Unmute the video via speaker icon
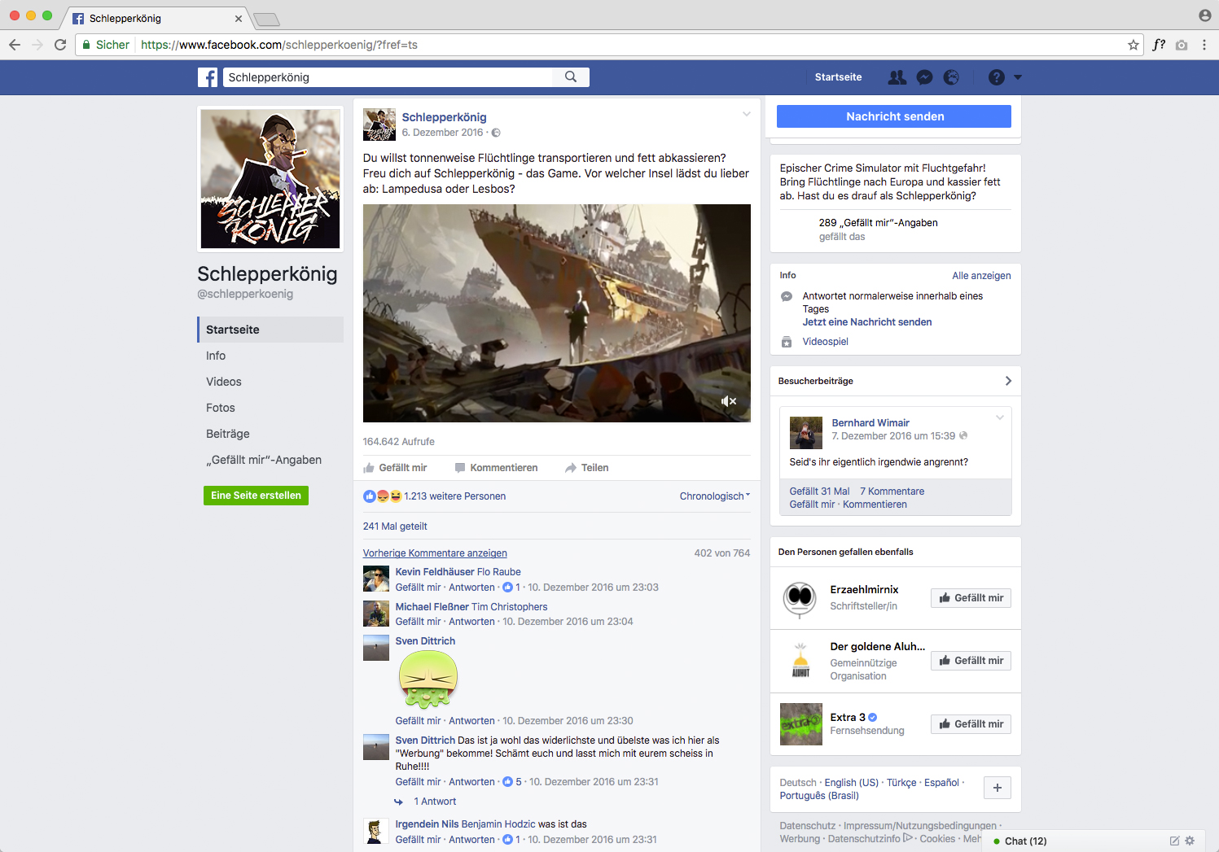Screen dimensions: 1219x852 pyautogui.click(x=729, y=401)
